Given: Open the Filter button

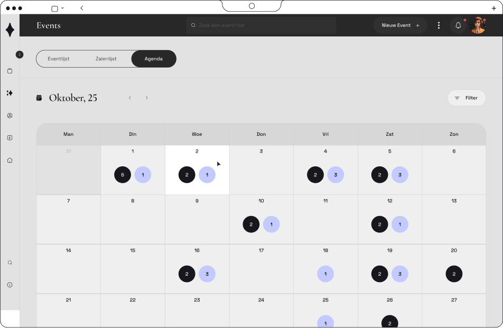Looking at the screenshot, I should click(467, 98).
